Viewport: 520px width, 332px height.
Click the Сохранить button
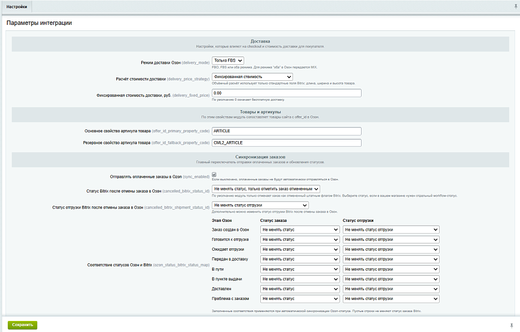pyautogui.click(x=23, y=325)
